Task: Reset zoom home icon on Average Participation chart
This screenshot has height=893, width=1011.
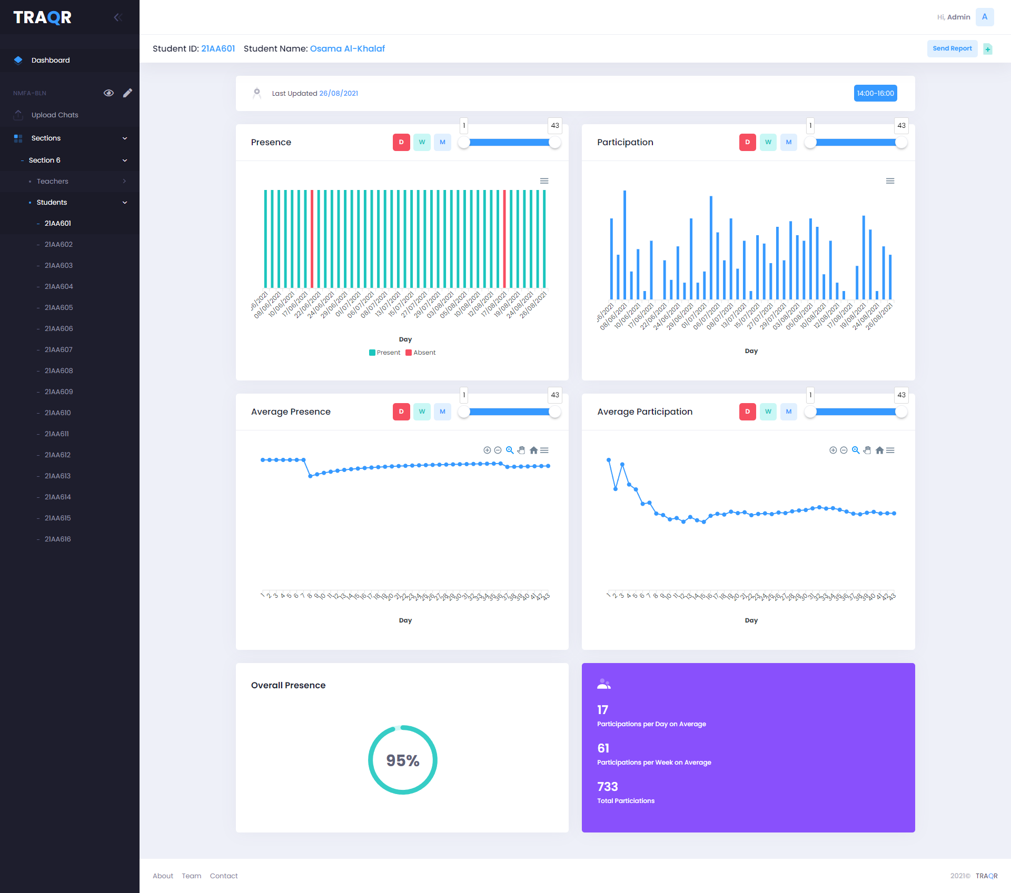Action: pos(879,450)
